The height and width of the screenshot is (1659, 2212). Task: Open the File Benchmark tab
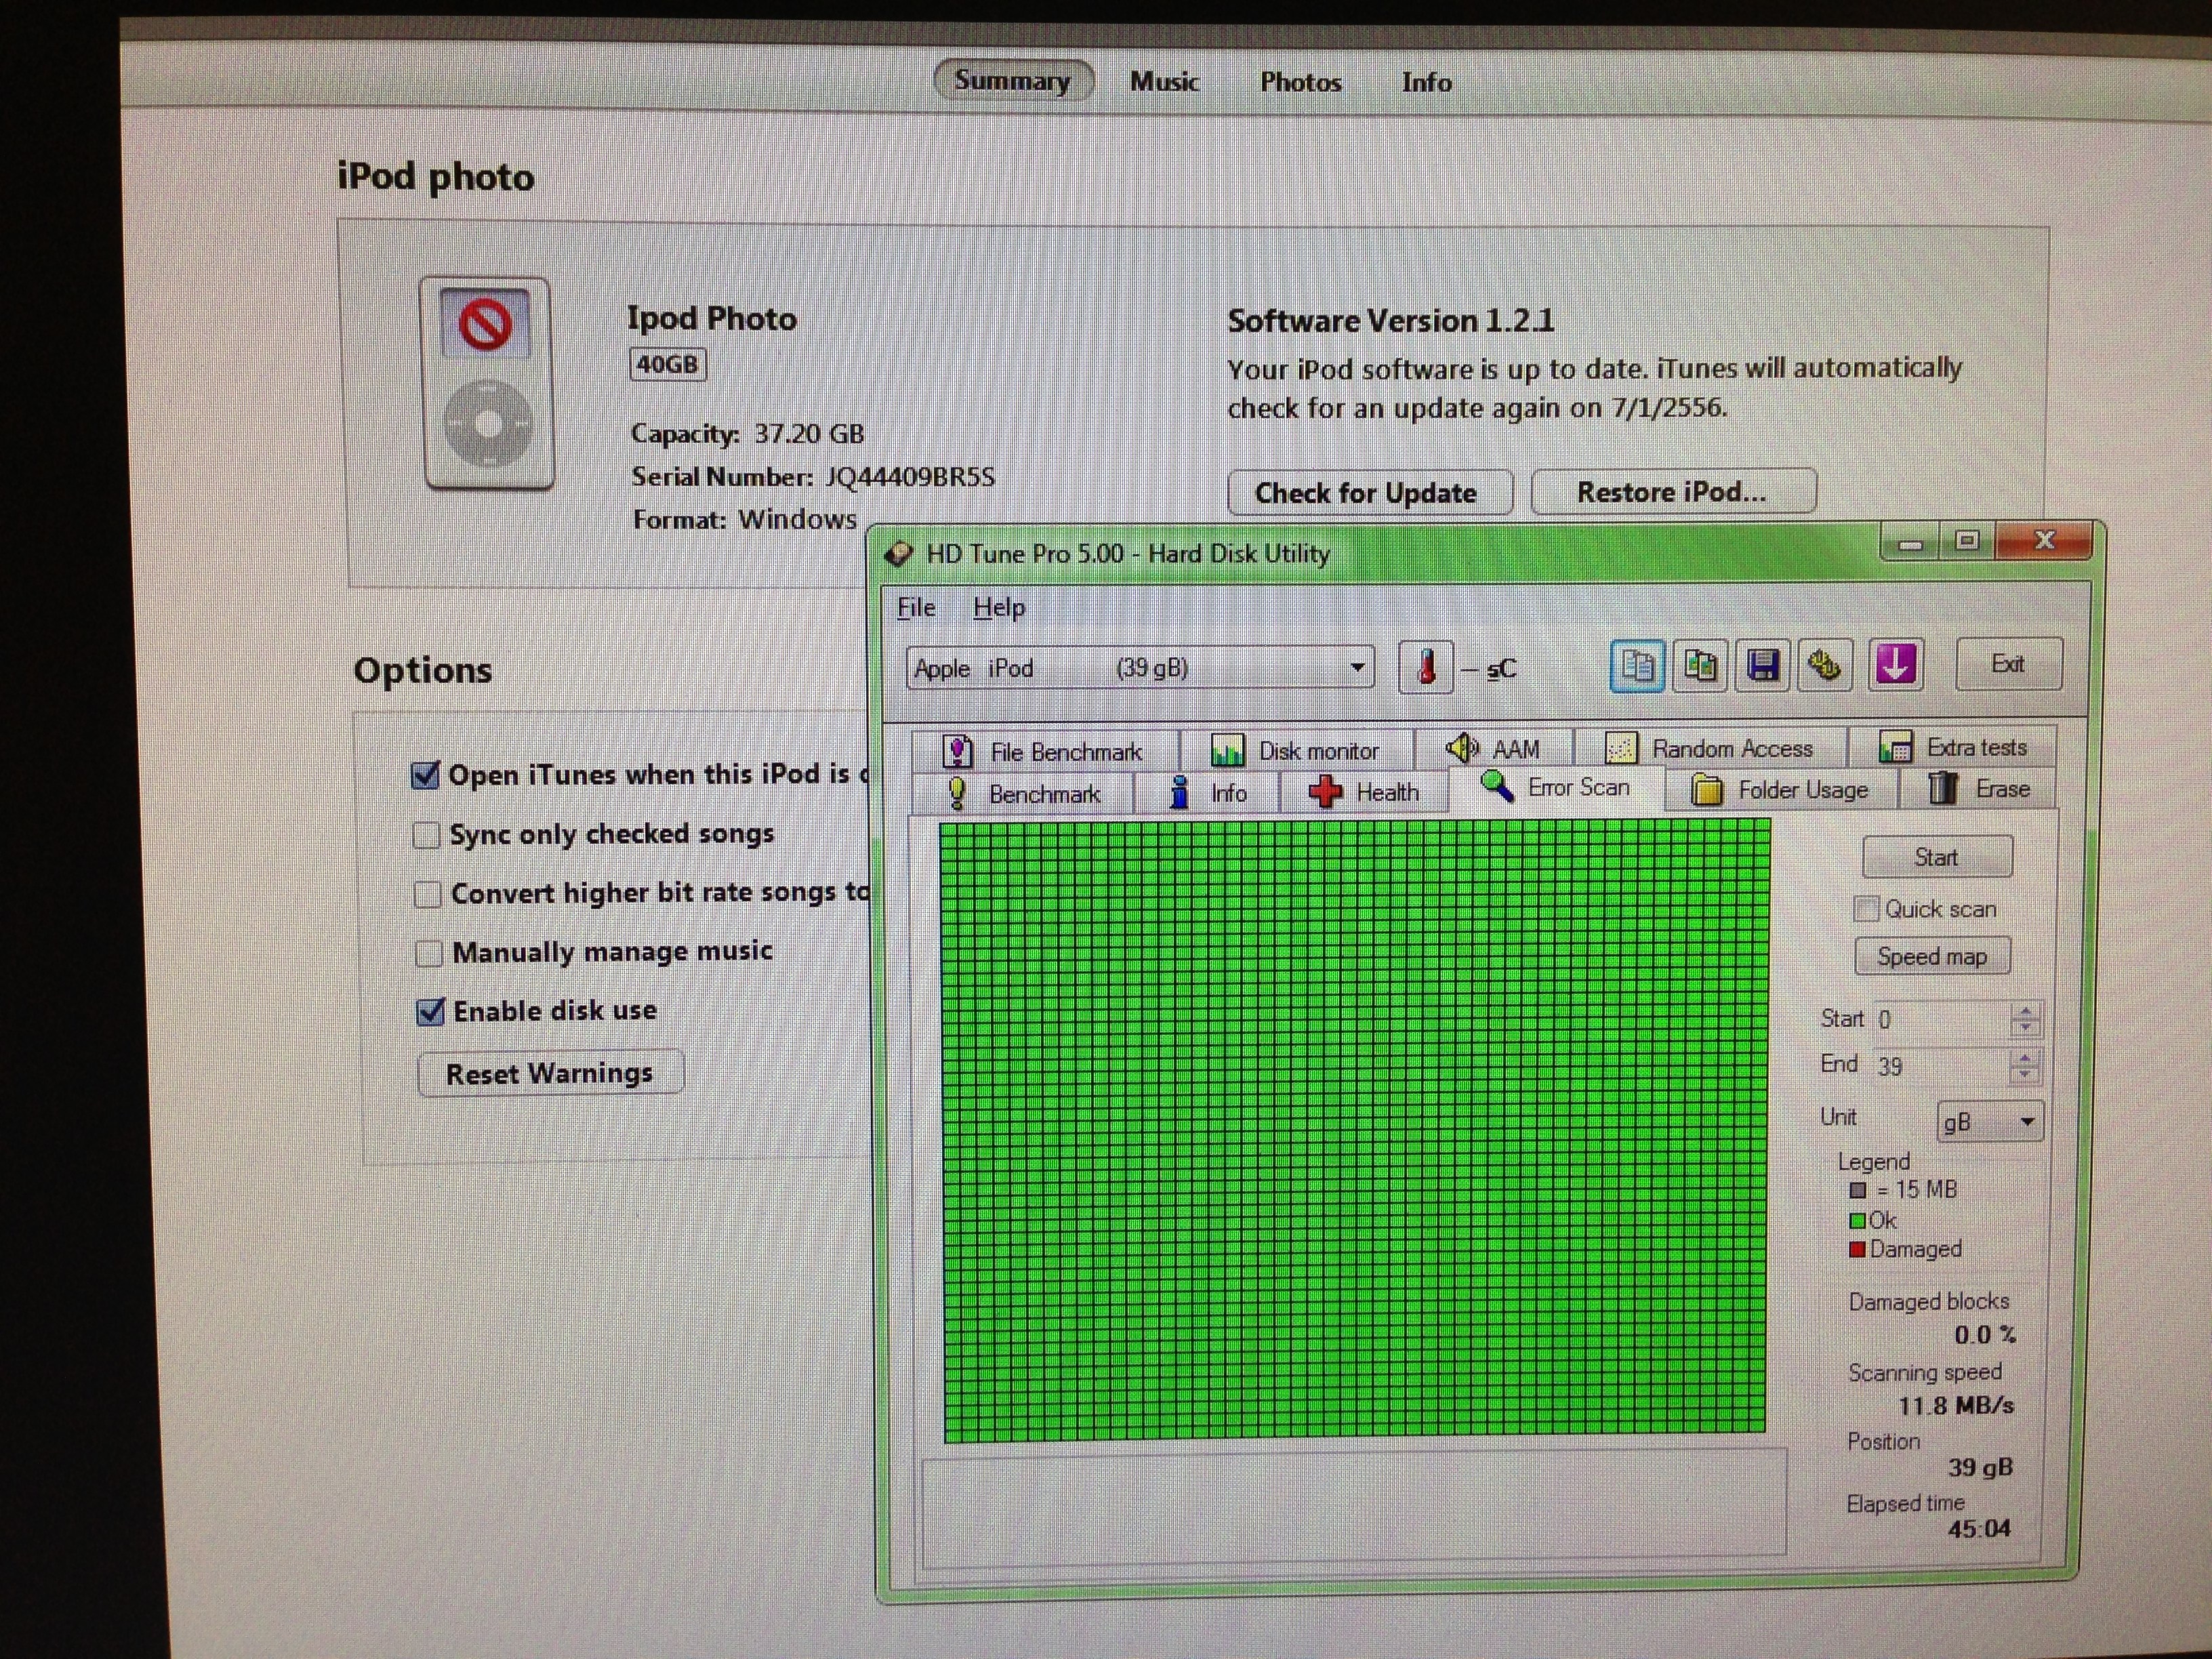tap(1044, 751)
